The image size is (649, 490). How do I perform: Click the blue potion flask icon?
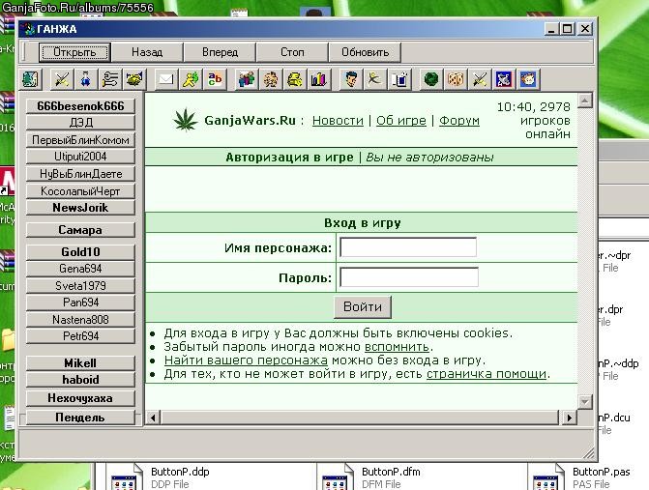click(x=86, y=79)
